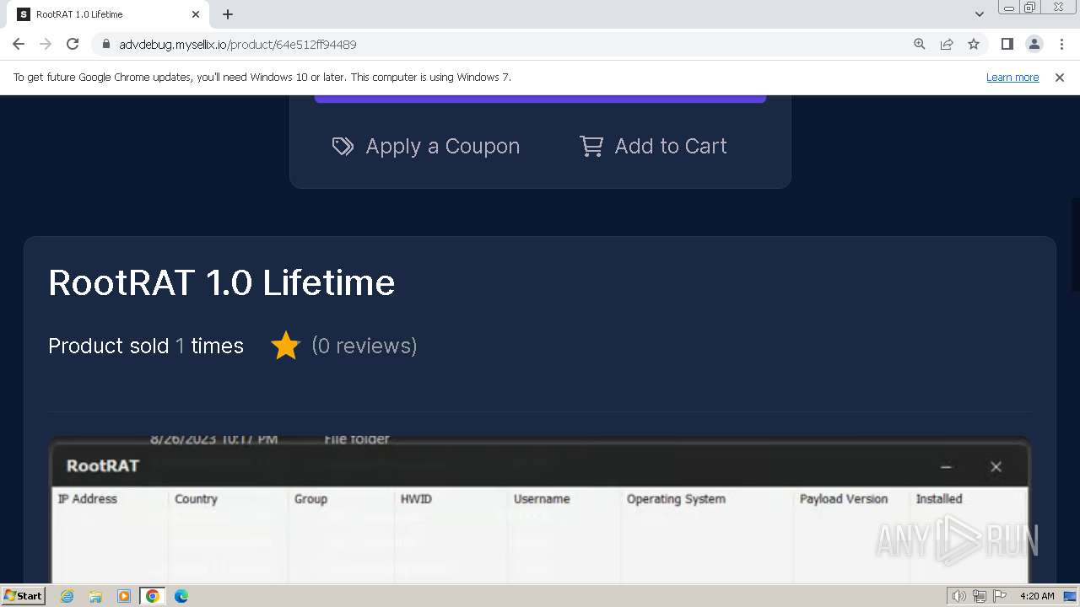1080x607 pixels.
Task: Open File Explorer from taskbar
Action: (x=95, y=596)
